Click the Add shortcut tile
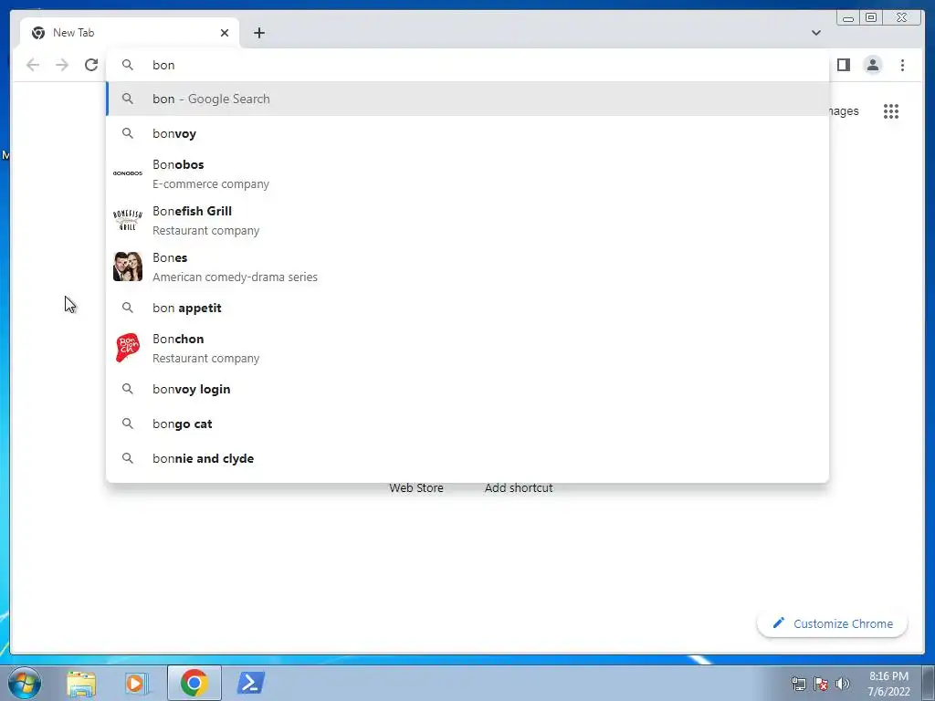The image size is (935, 701). point(519,487)
